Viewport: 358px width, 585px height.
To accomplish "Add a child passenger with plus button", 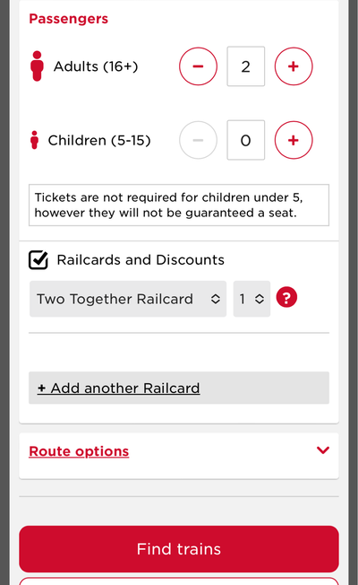I will [x=294, y=140].
